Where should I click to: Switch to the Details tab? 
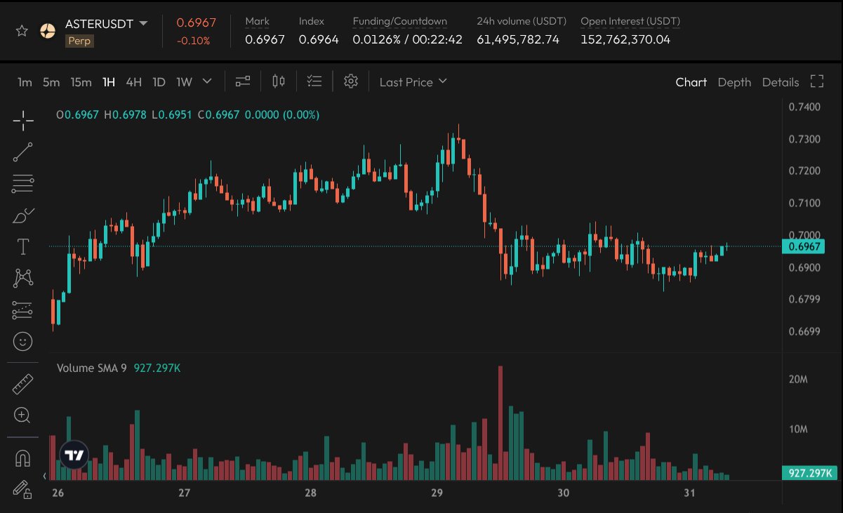781,82
